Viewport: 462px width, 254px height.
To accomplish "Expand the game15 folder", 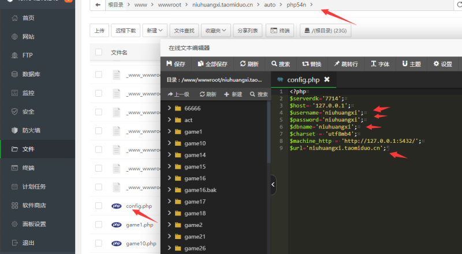I will [169, 166].
